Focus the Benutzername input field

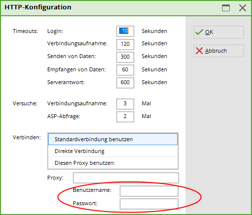[149, 191]
